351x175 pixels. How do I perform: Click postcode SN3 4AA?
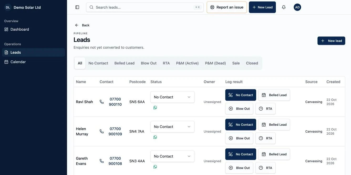click(x=137, y=161)
